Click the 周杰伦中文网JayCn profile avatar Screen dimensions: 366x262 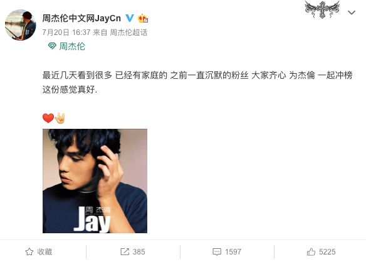21,24
